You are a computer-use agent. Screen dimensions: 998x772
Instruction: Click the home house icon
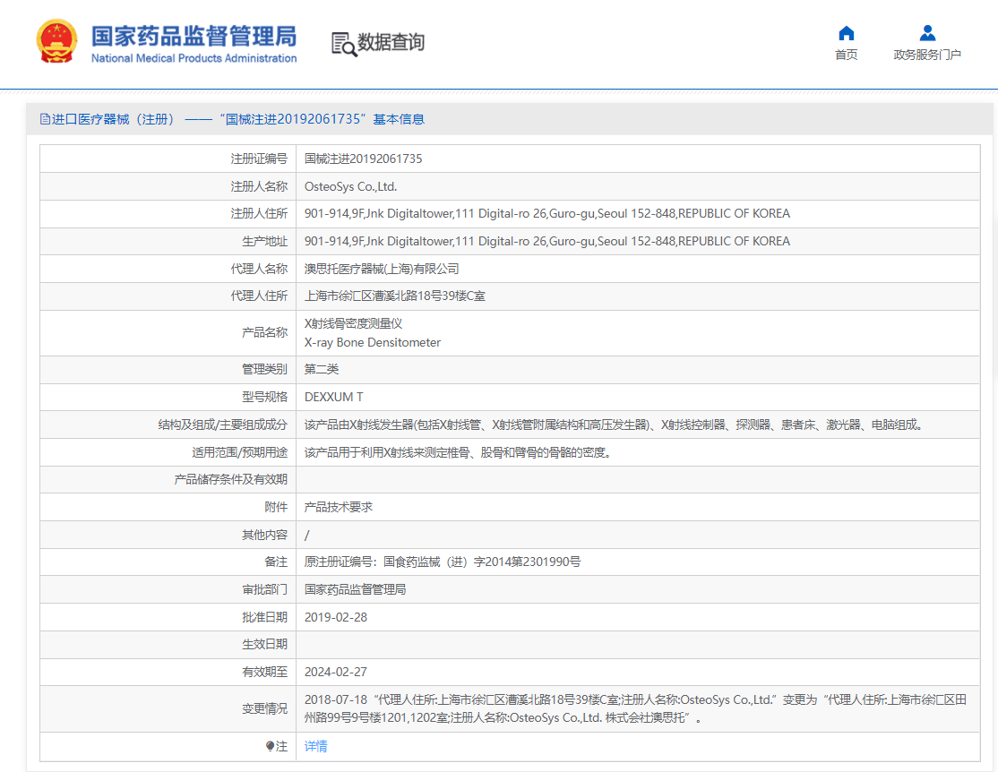click(846, 33)
